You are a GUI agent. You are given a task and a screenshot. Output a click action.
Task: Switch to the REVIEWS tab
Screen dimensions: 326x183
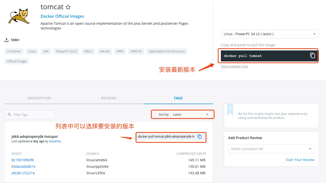pos(109,98)
